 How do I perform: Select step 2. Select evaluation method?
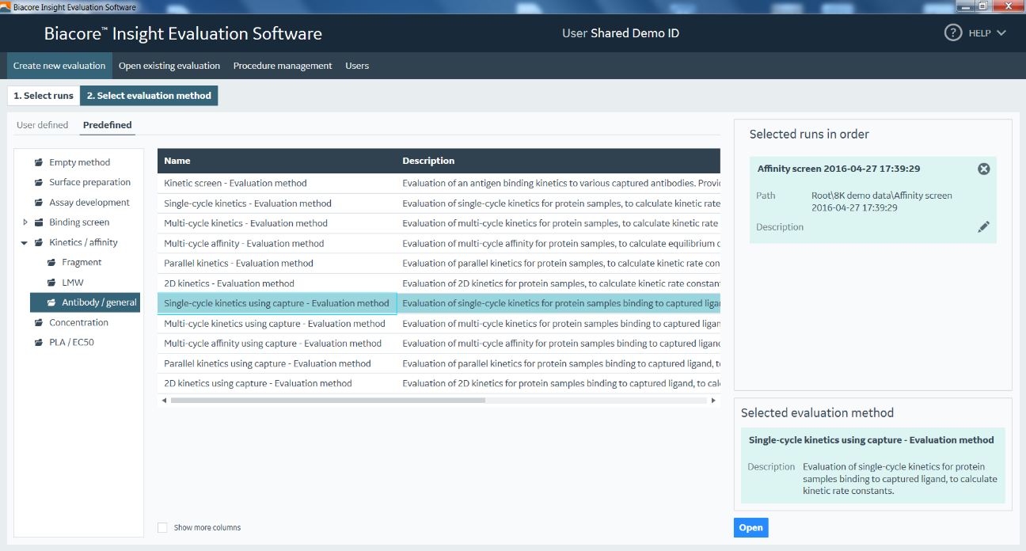149,96
